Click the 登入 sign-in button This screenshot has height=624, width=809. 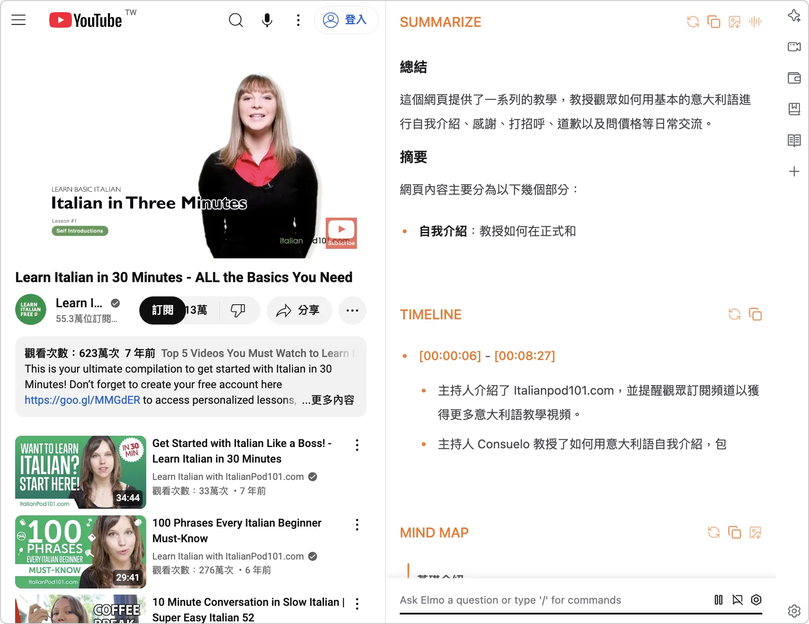346,20
